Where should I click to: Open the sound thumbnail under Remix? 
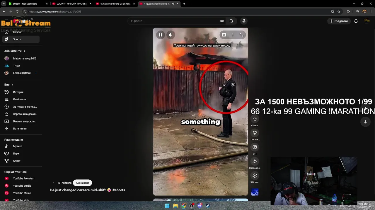(255, 192)
